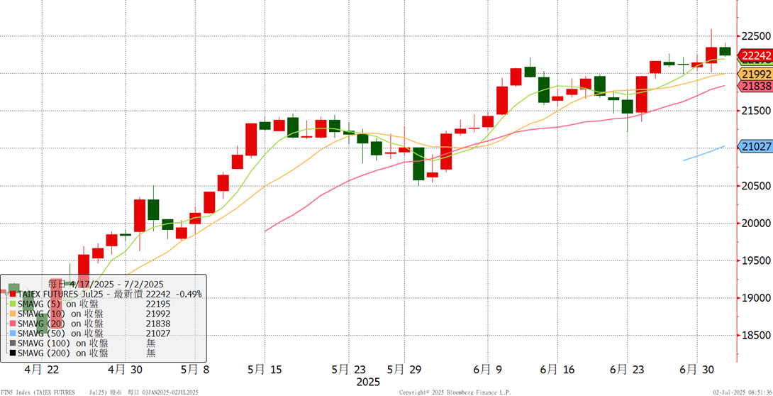Click the red TAIEX FUTURES legend swatch
The height and width of the screenshot is (396, 773).
point(12,295)
